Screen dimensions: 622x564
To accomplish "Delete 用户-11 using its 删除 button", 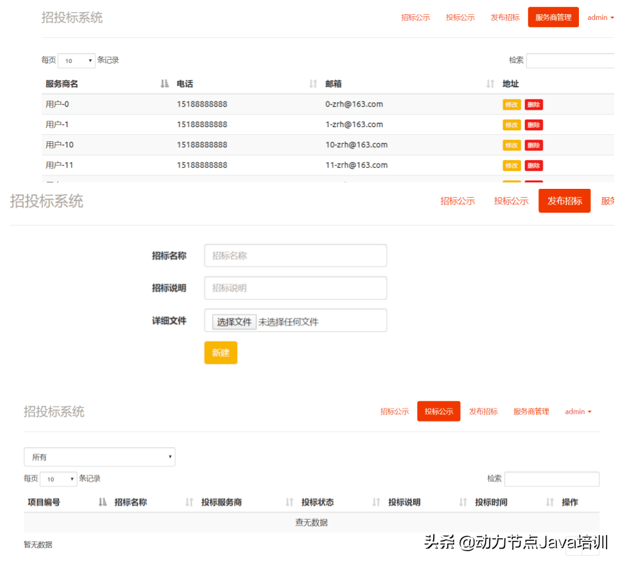I will [534, 165].
